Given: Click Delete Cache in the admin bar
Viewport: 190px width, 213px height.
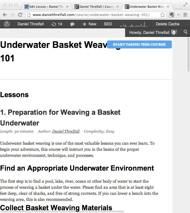Looking at the screenshot, I should pyautogui.click(x=168, y=24).
